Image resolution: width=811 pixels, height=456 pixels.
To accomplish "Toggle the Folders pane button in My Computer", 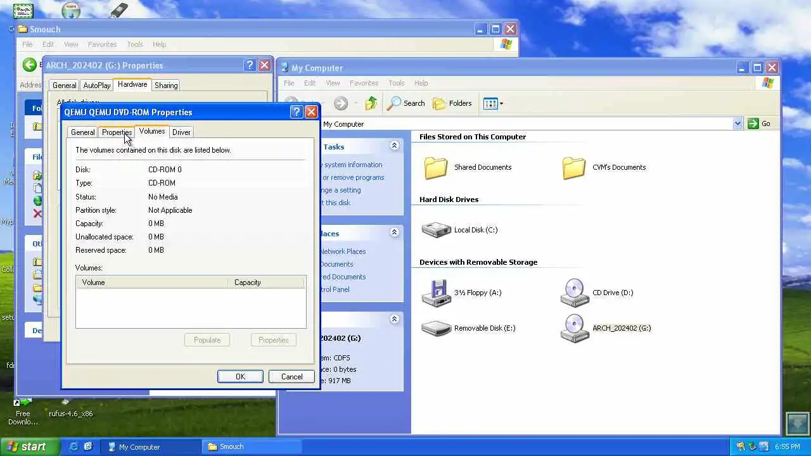I will coord(452,103).
